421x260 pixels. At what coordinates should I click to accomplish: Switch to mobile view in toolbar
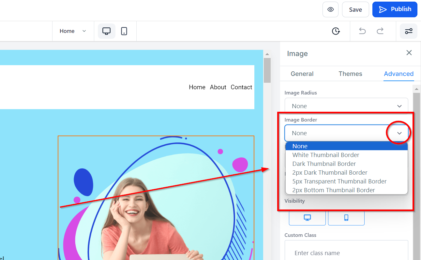[x=124, y=31]
